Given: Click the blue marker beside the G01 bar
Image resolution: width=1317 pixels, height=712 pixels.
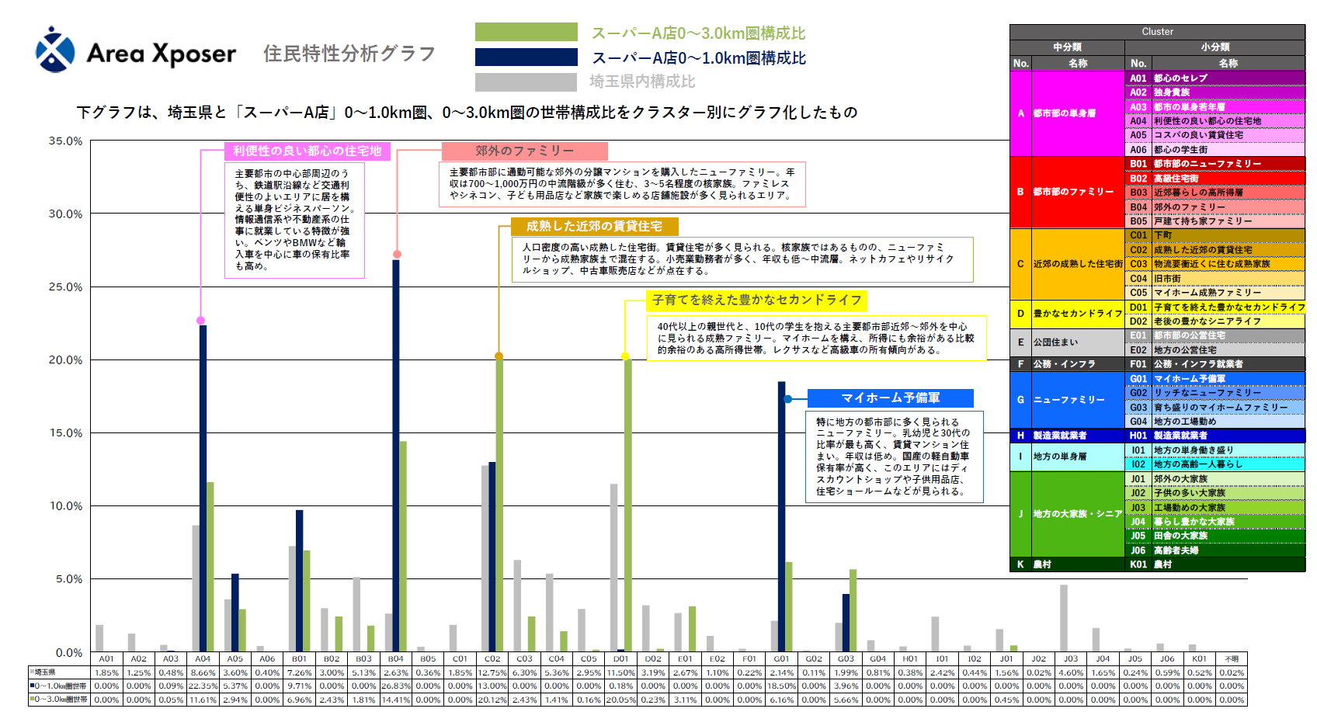Looking at the screenshot, I should point(788,399).
